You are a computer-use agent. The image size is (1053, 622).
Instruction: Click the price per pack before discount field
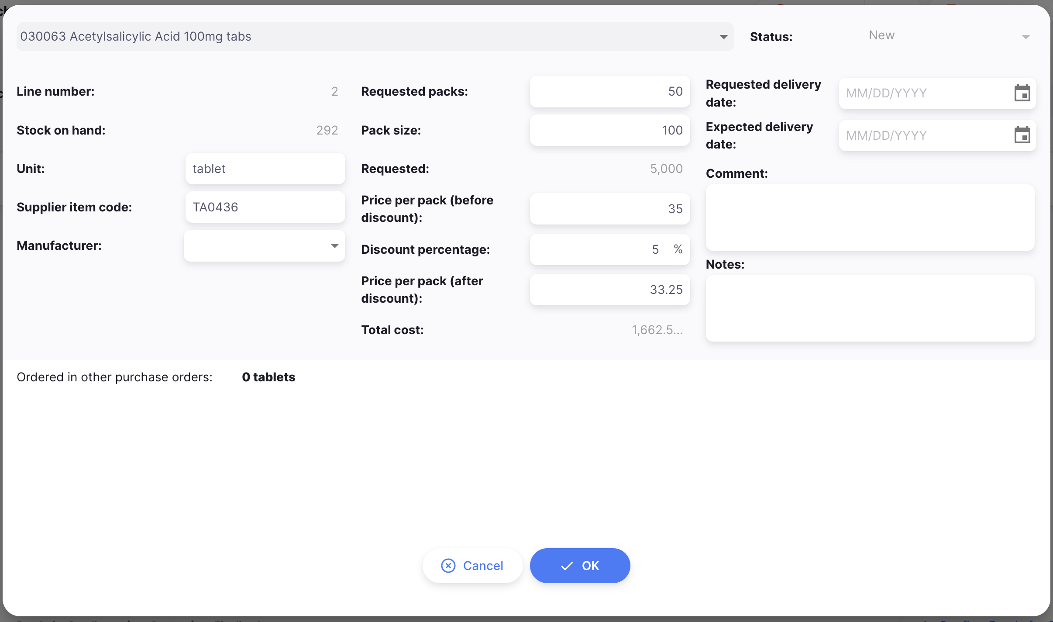click(609, 208)
